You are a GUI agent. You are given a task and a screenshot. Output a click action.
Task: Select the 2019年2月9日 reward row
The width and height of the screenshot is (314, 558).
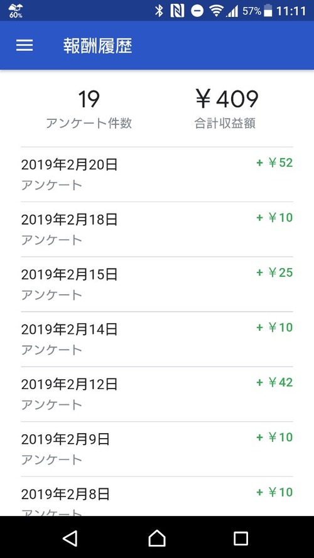157,449
